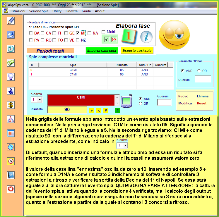Open the blue info icon
Image resolution: width=219 pixels, height=217 pixels.
click(x=146, y=37)
